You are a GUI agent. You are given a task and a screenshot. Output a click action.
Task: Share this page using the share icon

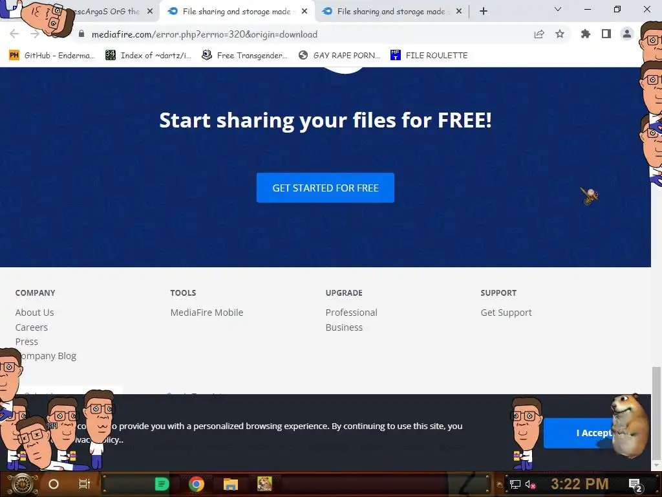[x=539, y=34]
